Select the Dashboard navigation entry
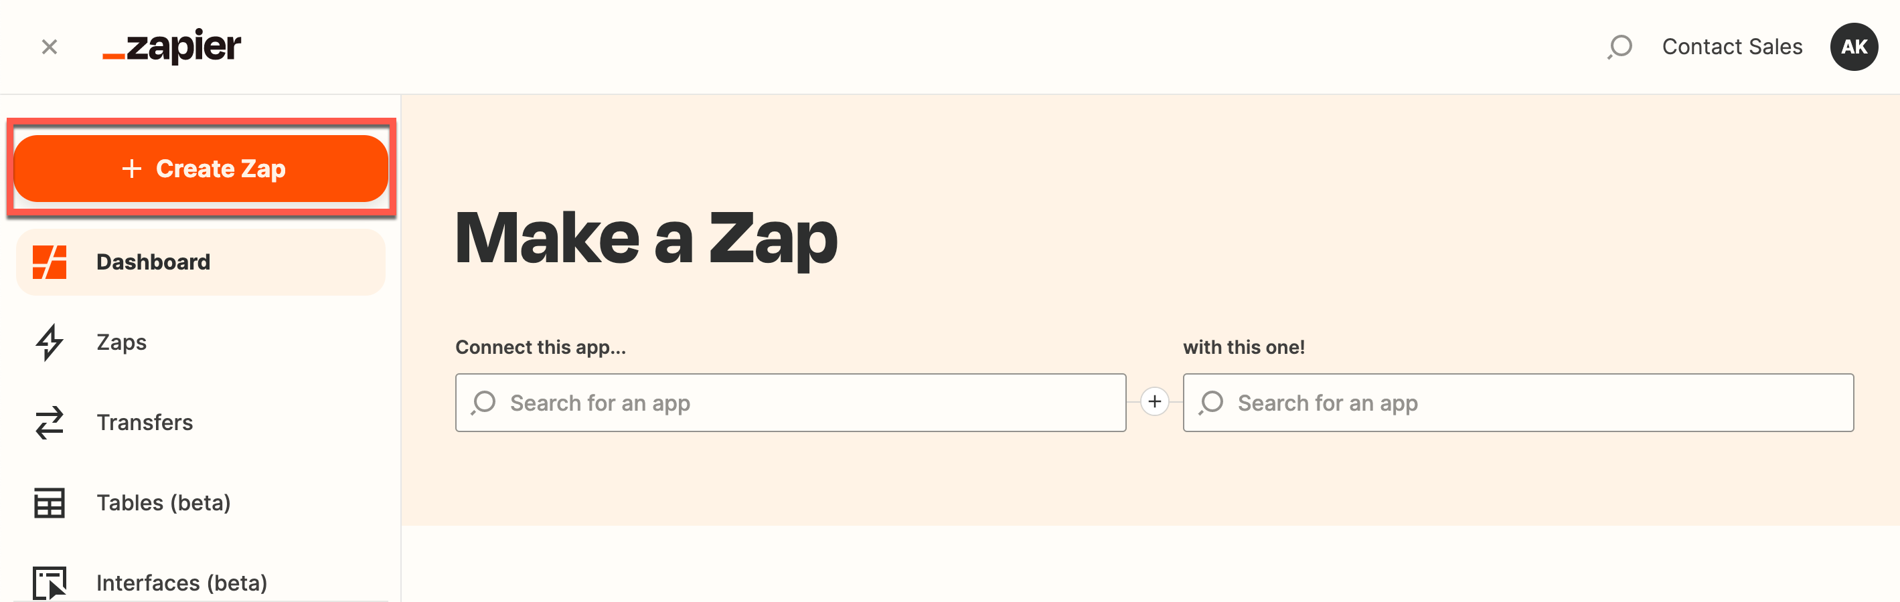 coord(153,262)
